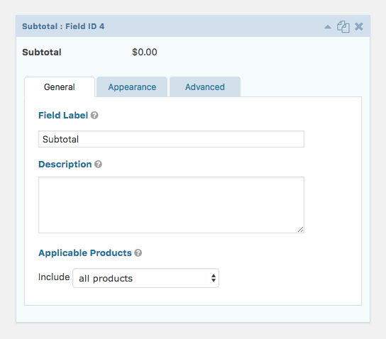This screenshot has height=339, width=386.
Task: Click the Description textarea resize handle
Action: pyautogui.click(x=301, y=230)
